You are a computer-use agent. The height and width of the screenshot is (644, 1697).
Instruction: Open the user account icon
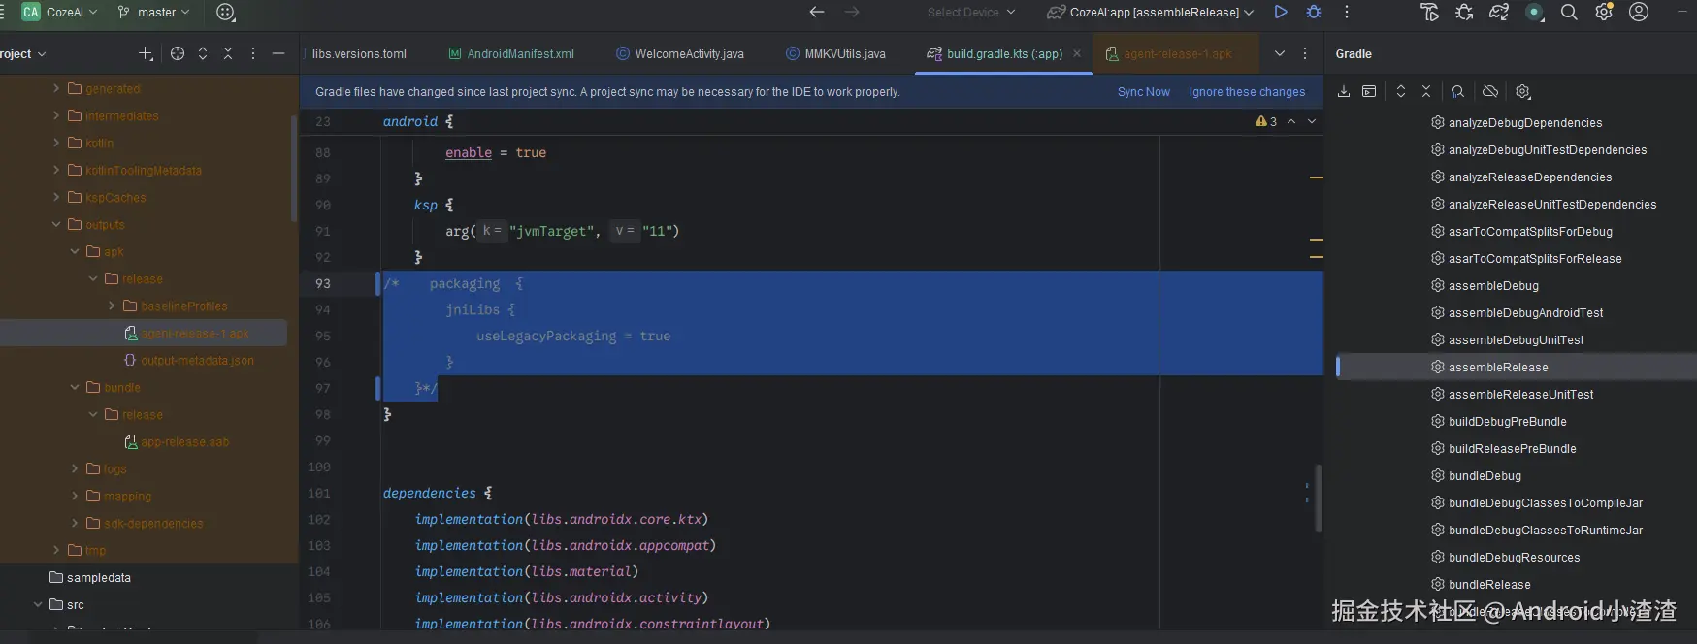click(1639, 12)
